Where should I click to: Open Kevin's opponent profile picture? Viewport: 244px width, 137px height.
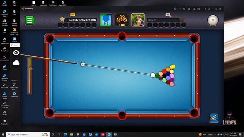(138, 20)
